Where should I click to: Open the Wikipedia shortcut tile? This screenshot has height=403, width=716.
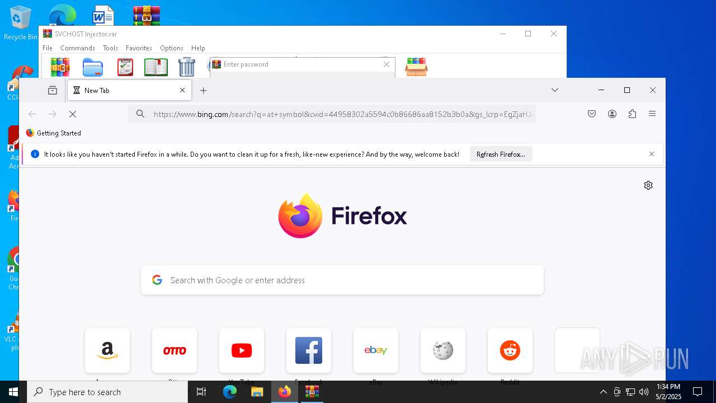click(443, 350)
